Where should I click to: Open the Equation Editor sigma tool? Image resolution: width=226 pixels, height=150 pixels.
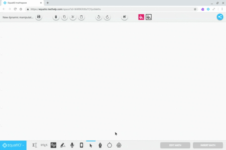pyautogui.click(x=35, y=145)
